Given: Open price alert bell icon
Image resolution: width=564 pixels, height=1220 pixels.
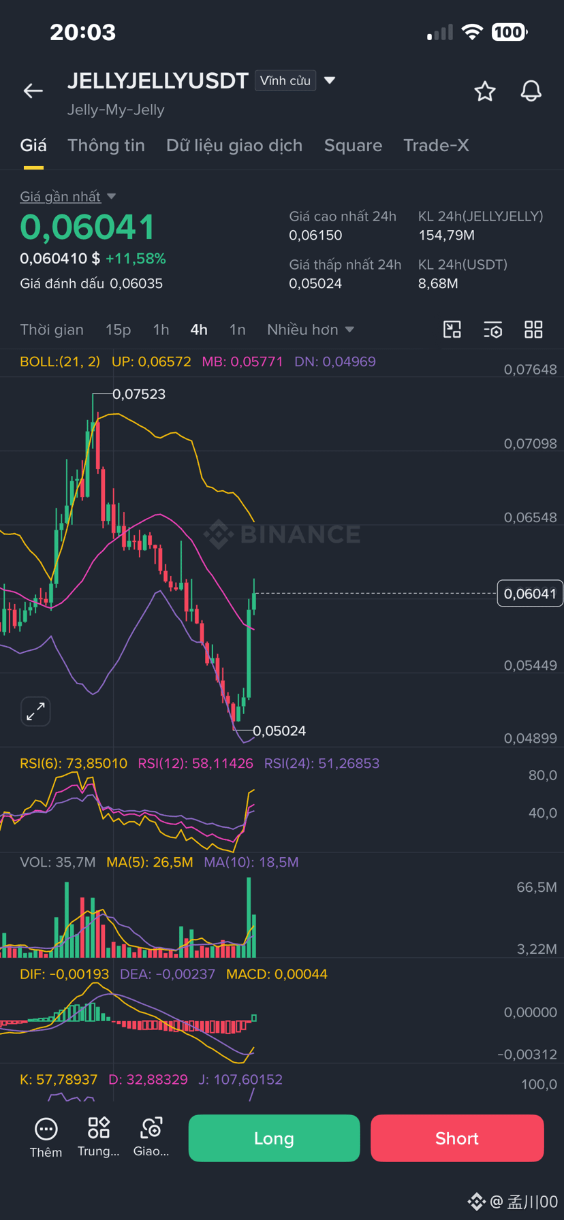Looking at the screenshot, I should coord(531,91).
